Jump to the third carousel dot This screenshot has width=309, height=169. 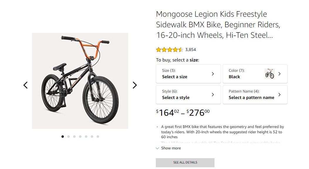coord(74,136)
